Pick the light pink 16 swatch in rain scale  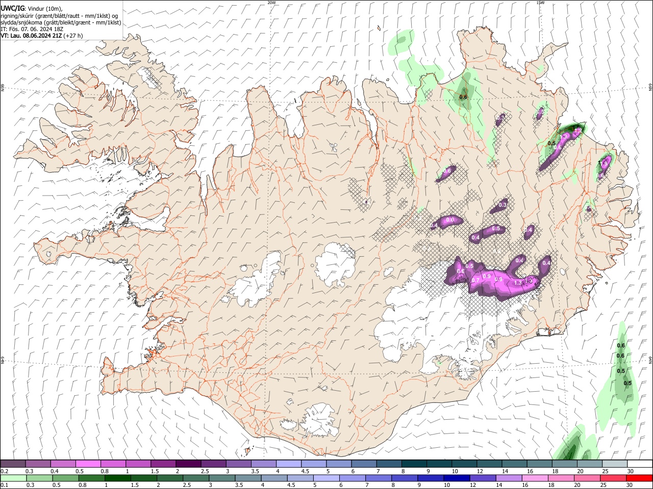[535, 478]
